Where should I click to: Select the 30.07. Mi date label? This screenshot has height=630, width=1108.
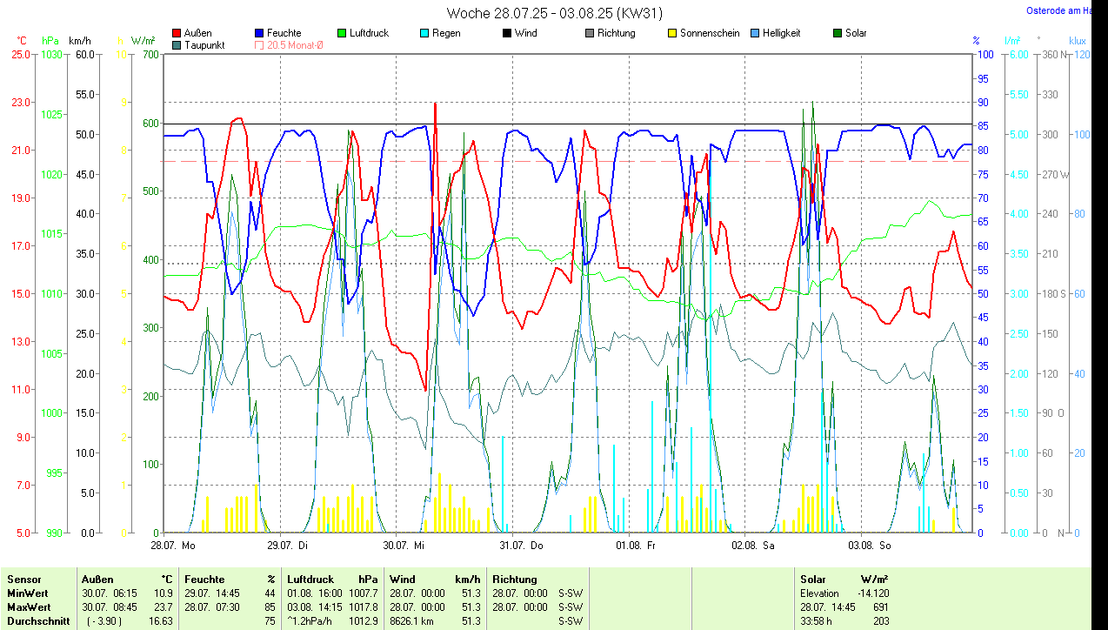(404, 546)
